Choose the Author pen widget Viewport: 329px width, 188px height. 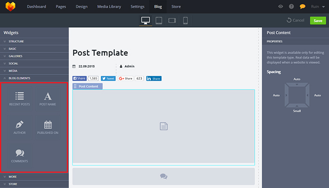click(19, 127)
